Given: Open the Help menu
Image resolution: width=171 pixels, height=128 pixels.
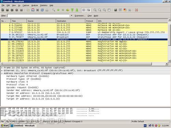Looking at the screenshot, I should pos(51,5).
